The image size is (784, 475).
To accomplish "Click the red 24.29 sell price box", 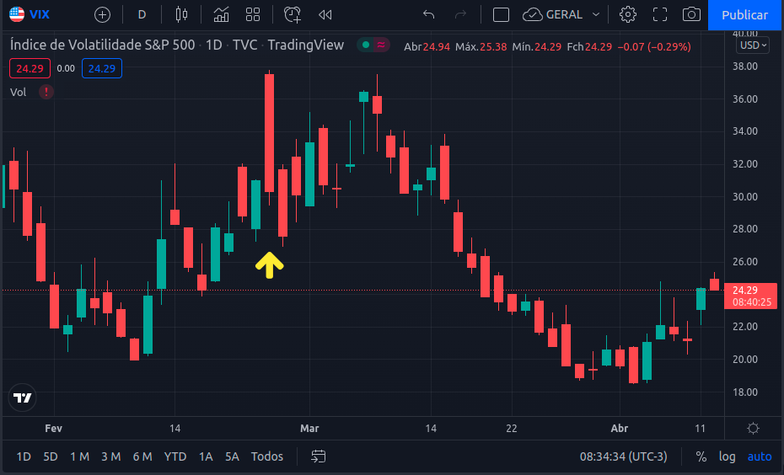I will (30, 68).
